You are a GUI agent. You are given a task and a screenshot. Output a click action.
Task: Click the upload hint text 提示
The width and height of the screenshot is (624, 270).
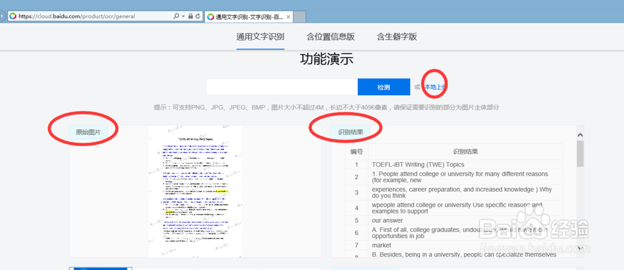click(326, 108)
